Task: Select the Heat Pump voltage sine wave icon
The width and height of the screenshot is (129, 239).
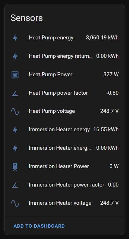Action: pos(15,111)
